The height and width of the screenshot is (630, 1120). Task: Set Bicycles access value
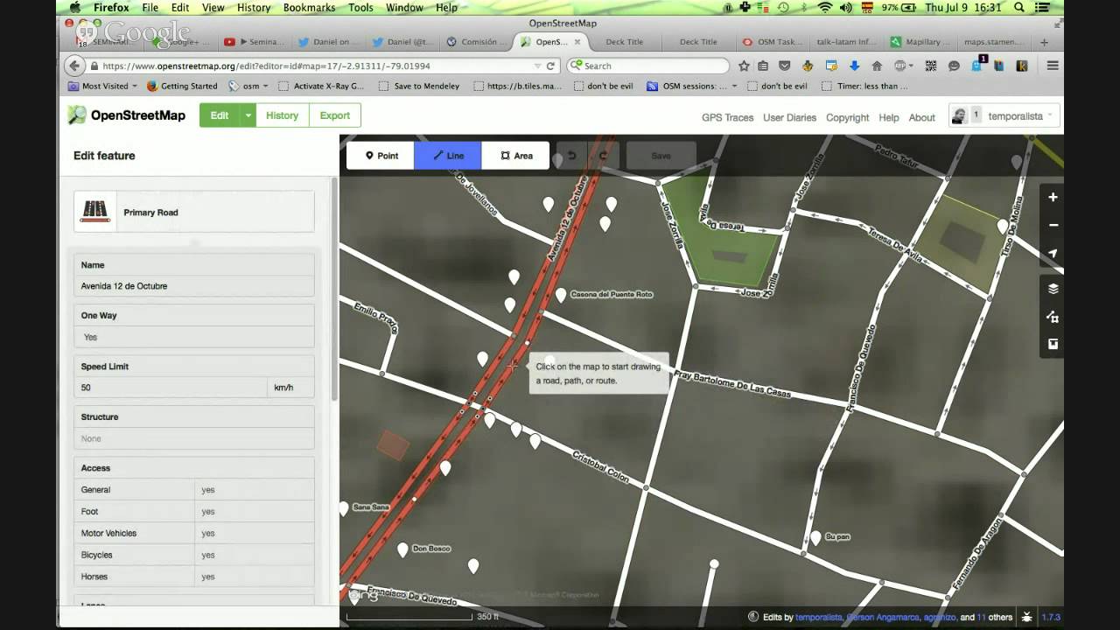point(254,555)
